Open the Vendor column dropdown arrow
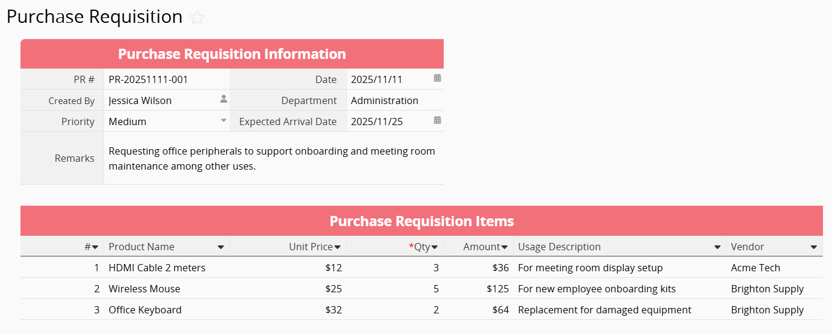The image size is (832, 335). tap(814, 247)
